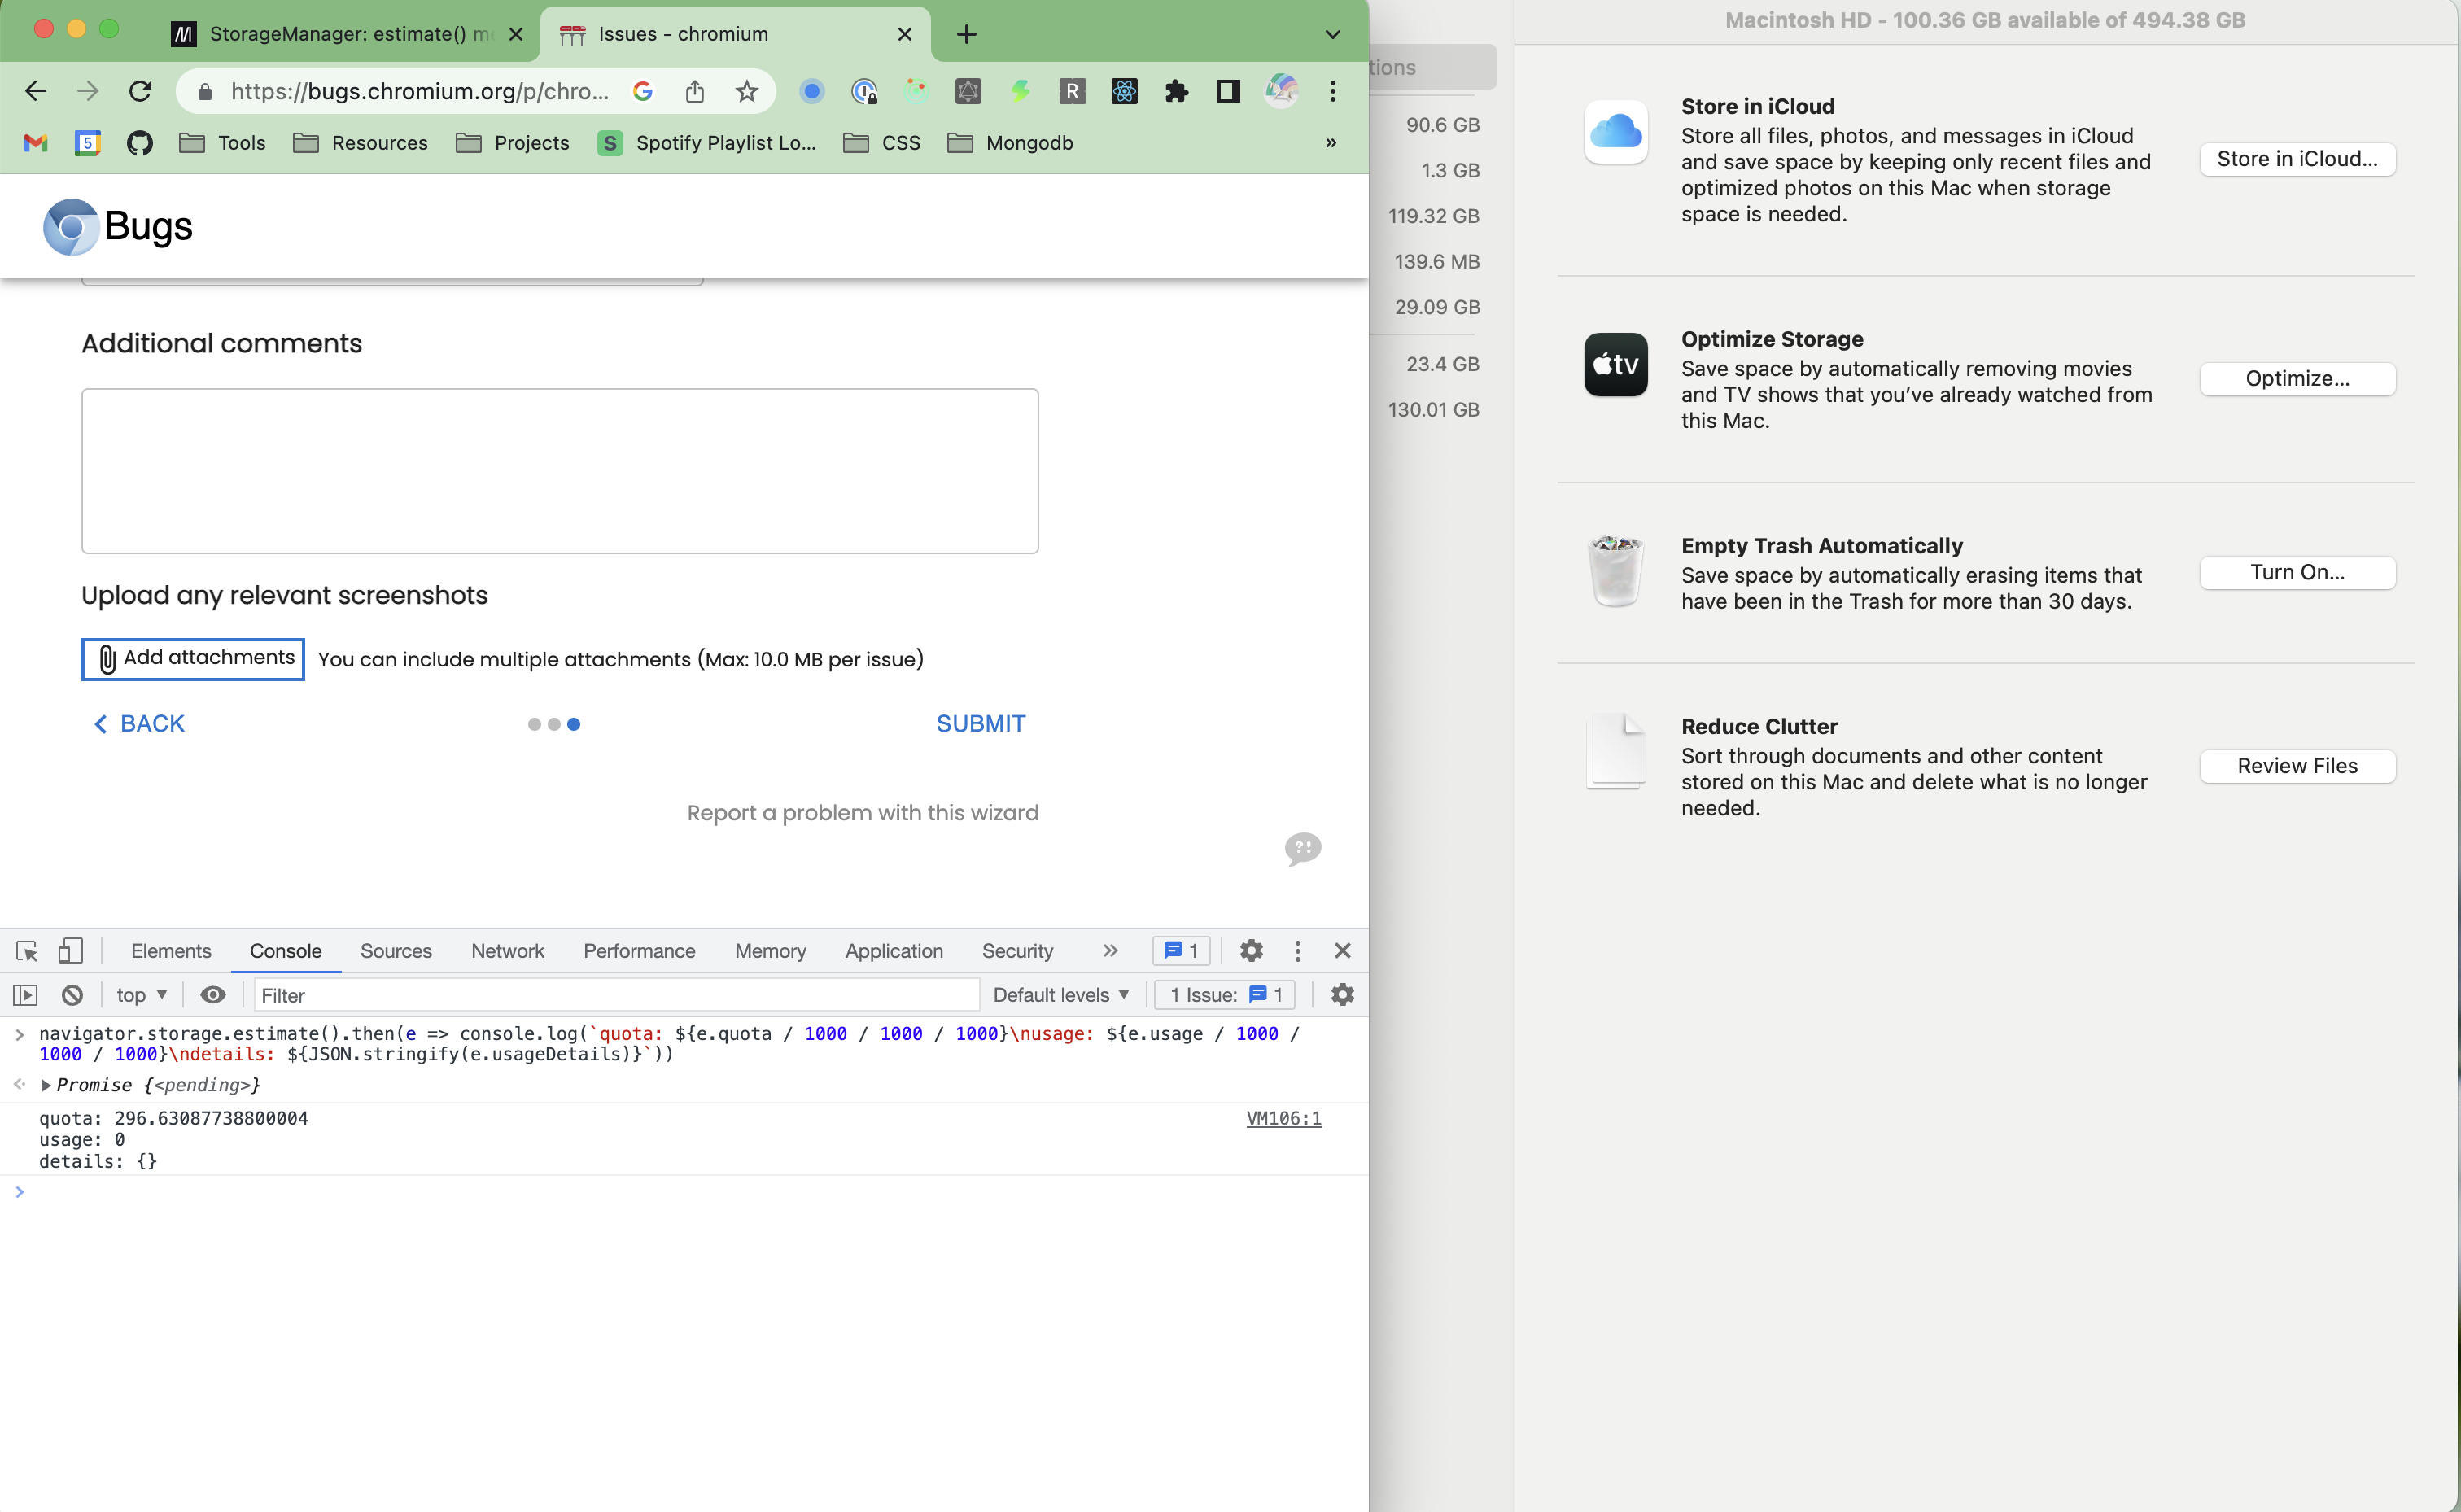Close the DevTools panel
2461x1512 pixels.
pos(1343,950)
